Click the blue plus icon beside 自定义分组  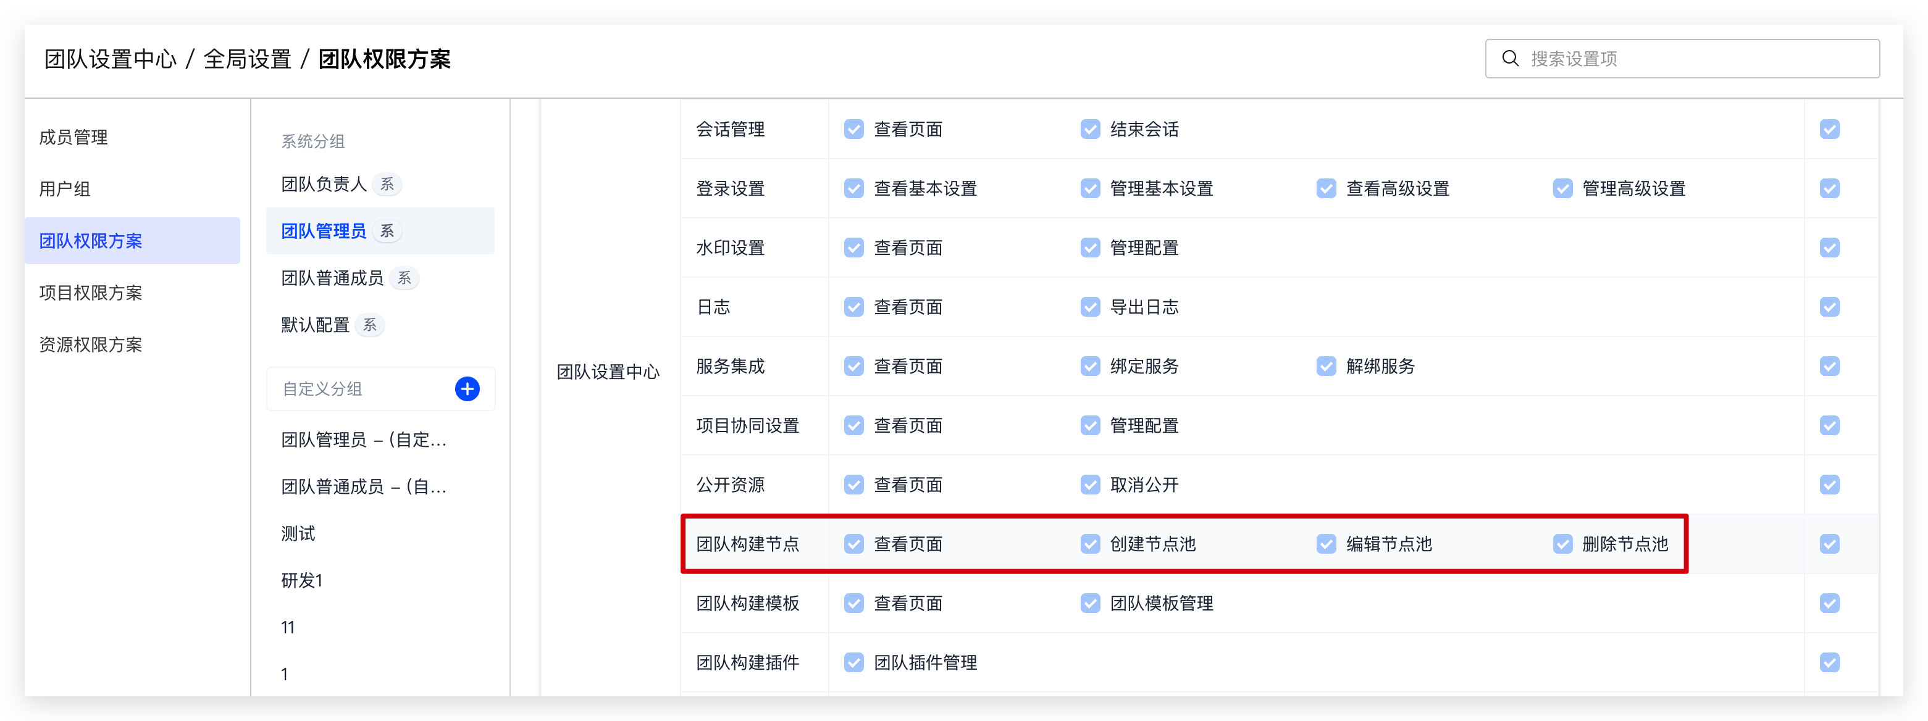(467, 389)
